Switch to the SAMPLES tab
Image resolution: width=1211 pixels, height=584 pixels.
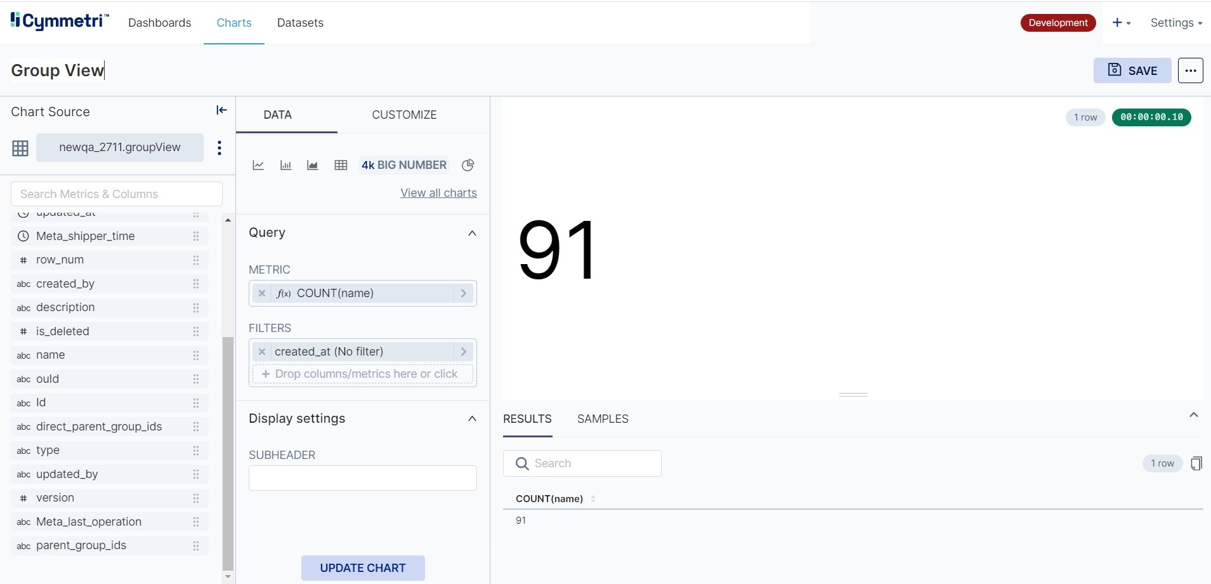pyautogui.click(x=603, y=419)
